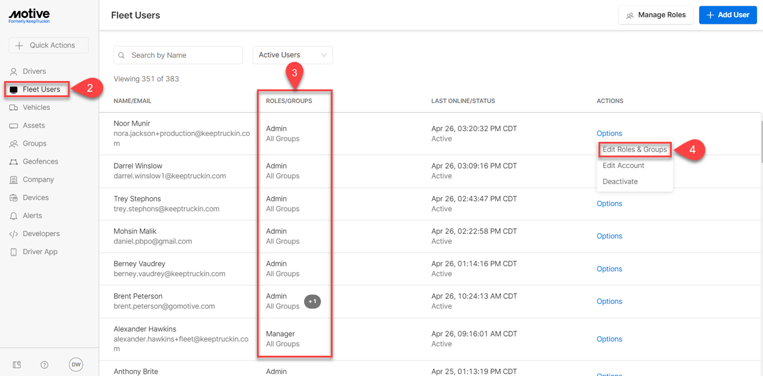Viewport: 763px width, 376px height.
Task: Open Options for Brent Peterson
Action: (x=609, y=302)
